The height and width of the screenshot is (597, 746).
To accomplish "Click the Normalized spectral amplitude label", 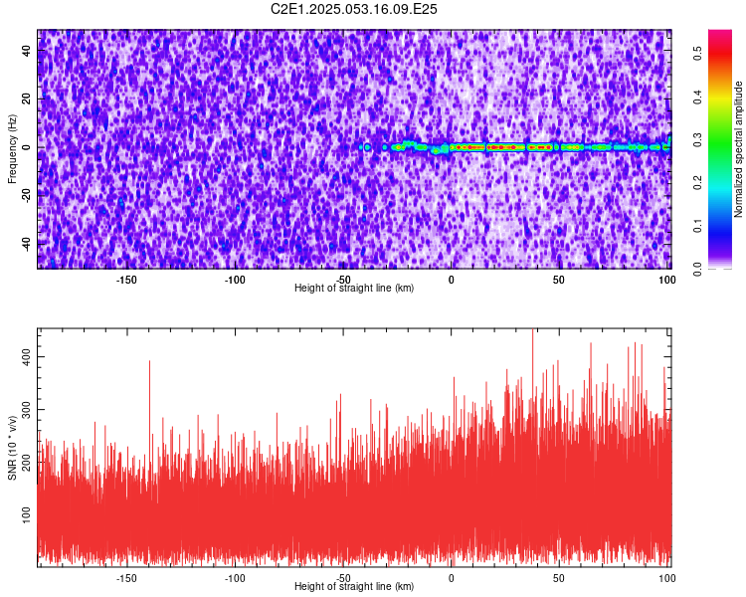I will point(738,149).
